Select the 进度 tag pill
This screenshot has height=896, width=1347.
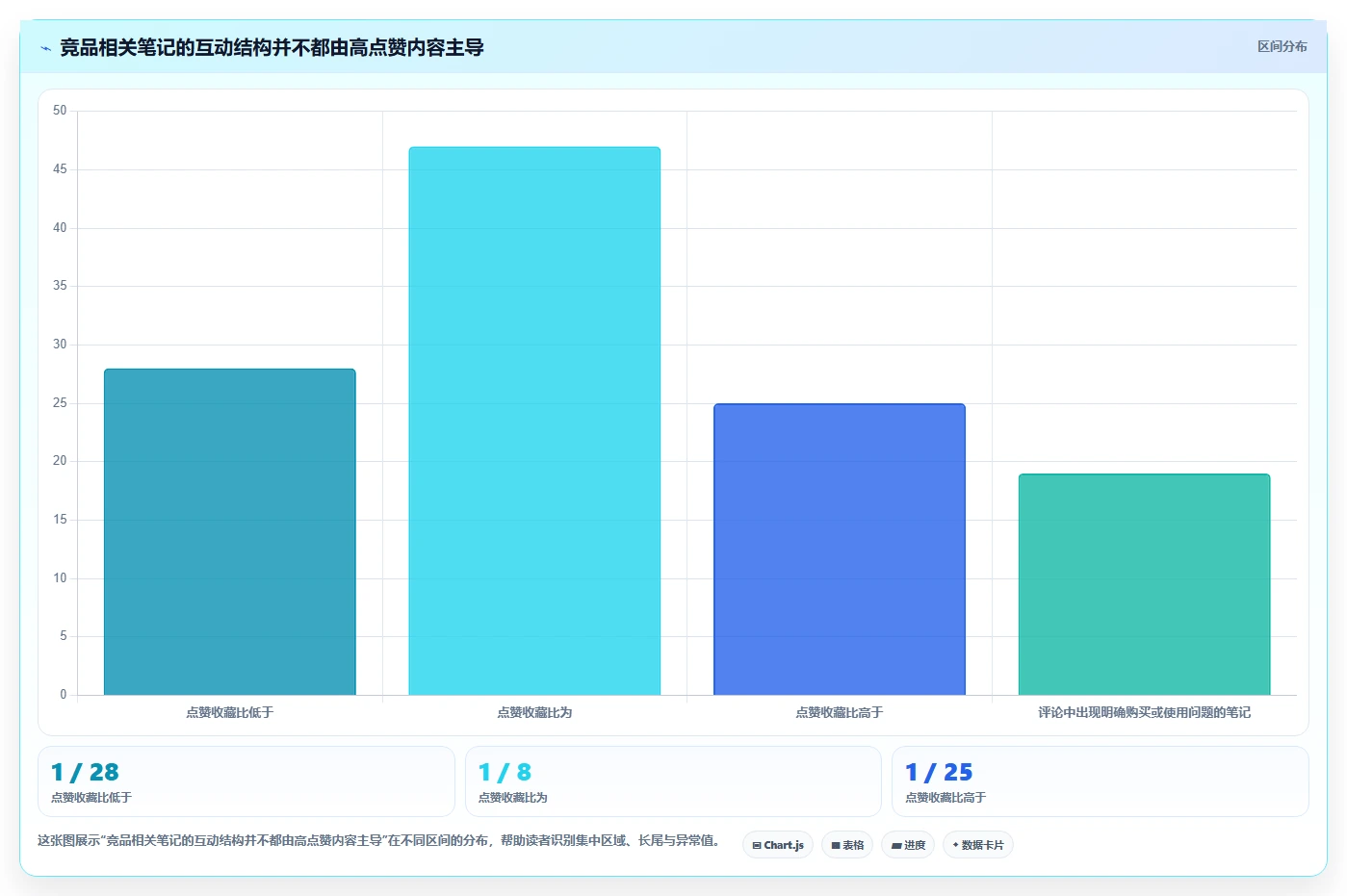click(x=908, y=845)
